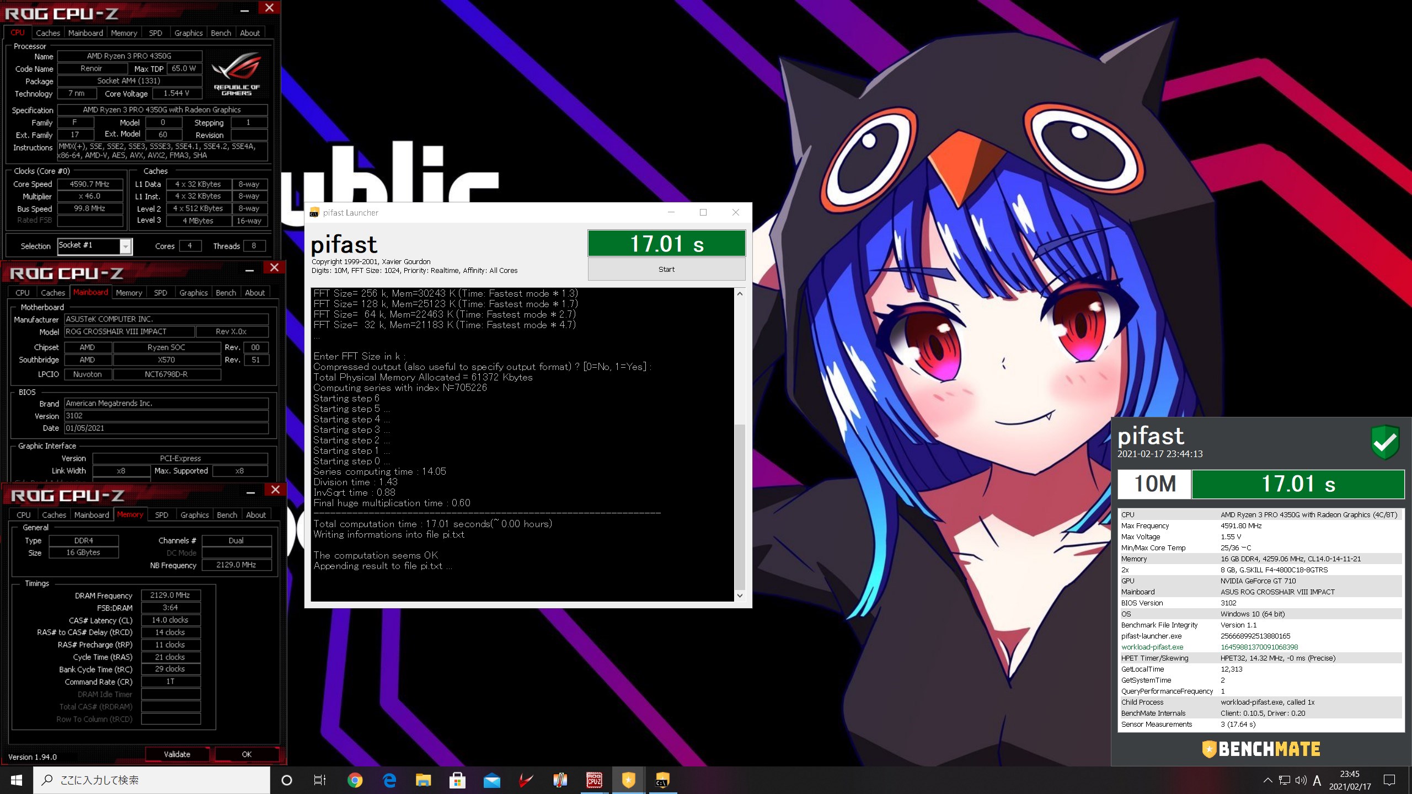This screenshot has width=1412, height=794.
Task: Click the pifast console scroll-up arrow
Action: coord(740,294)
